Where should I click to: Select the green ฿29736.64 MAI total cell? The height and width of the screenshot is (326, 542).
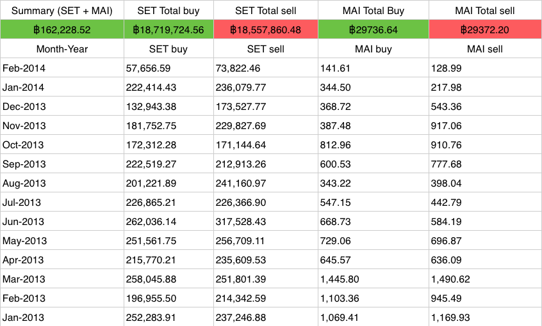(x=374, y=29)
